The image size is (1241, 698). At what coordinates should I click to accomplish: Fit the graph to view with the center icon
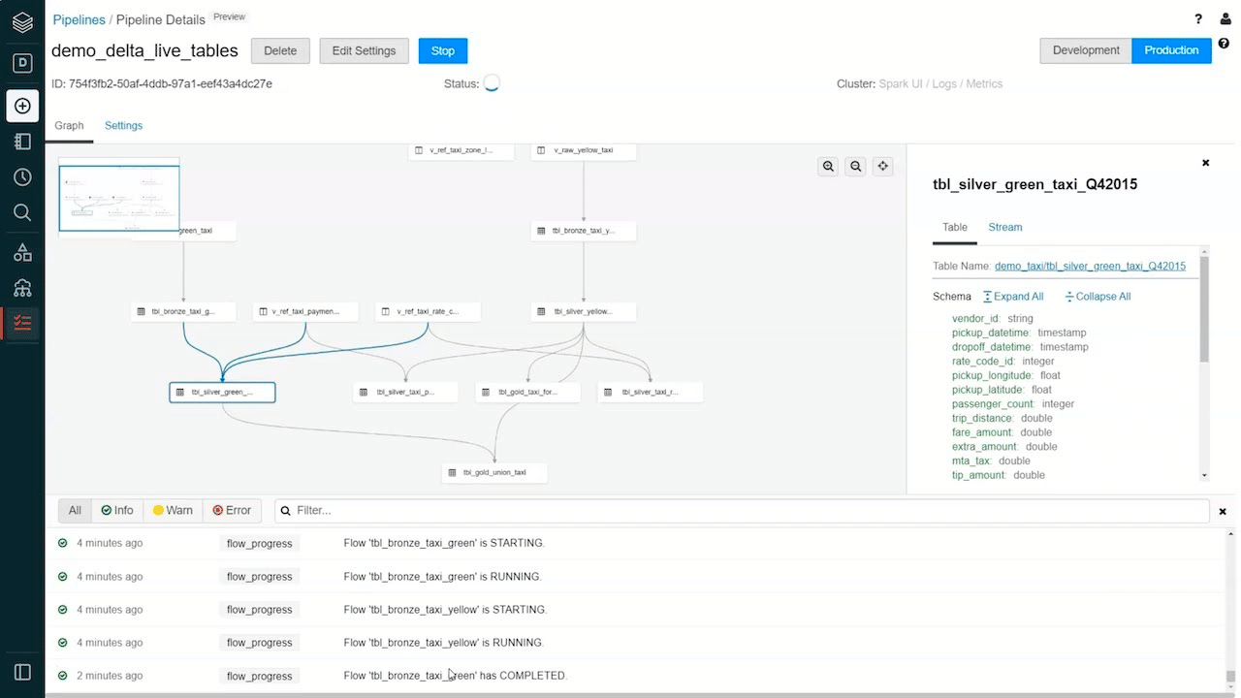[x=882, y=167]
